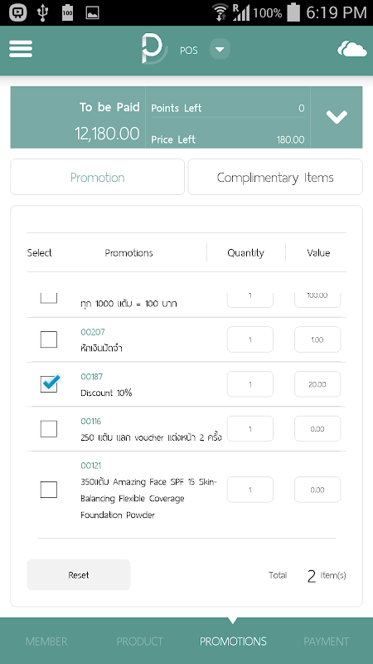
Task: Switch to the Promotion tab
Action: tap(97, 177)
